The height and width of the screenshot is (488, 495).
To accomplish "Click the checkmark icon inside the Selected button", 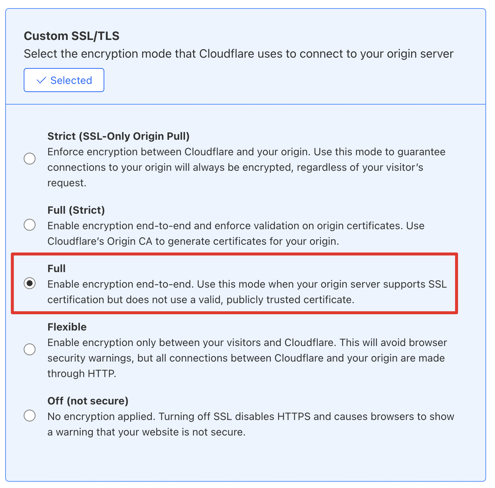I will 41,80.
